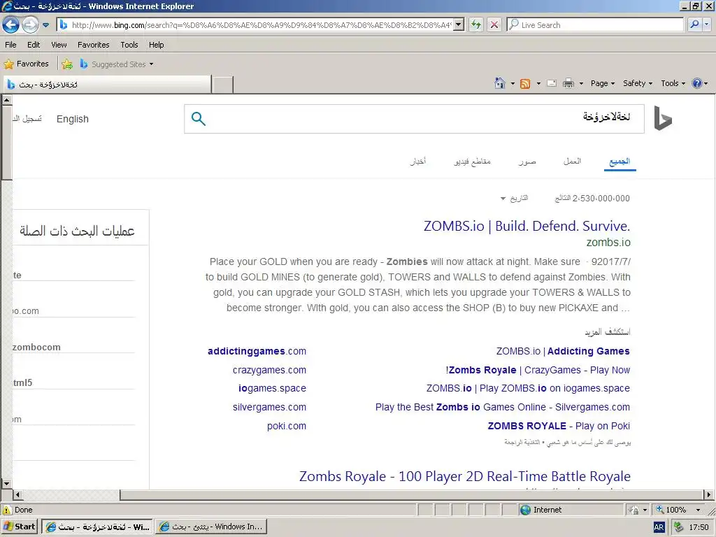Open a new blank tab

[223, 85]
